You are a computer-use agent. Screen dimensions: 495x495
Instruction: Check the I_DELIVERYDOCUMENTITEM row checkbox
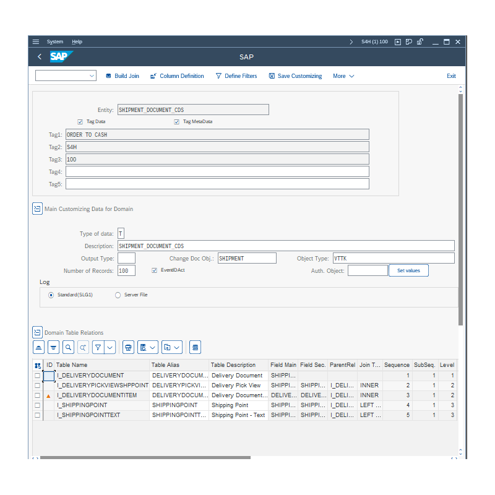click(x=37, y=395)
